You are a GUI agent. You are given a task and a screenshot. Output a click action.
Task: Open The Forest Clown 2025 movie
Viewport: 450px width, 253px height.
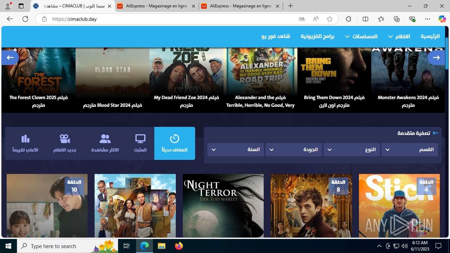pyautogui.click(x=39, y=80)
